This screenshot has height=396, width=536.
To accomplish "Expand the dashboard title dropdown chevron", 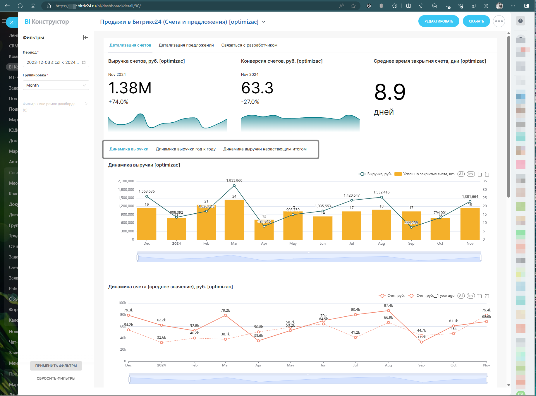I will click(264, 22).
